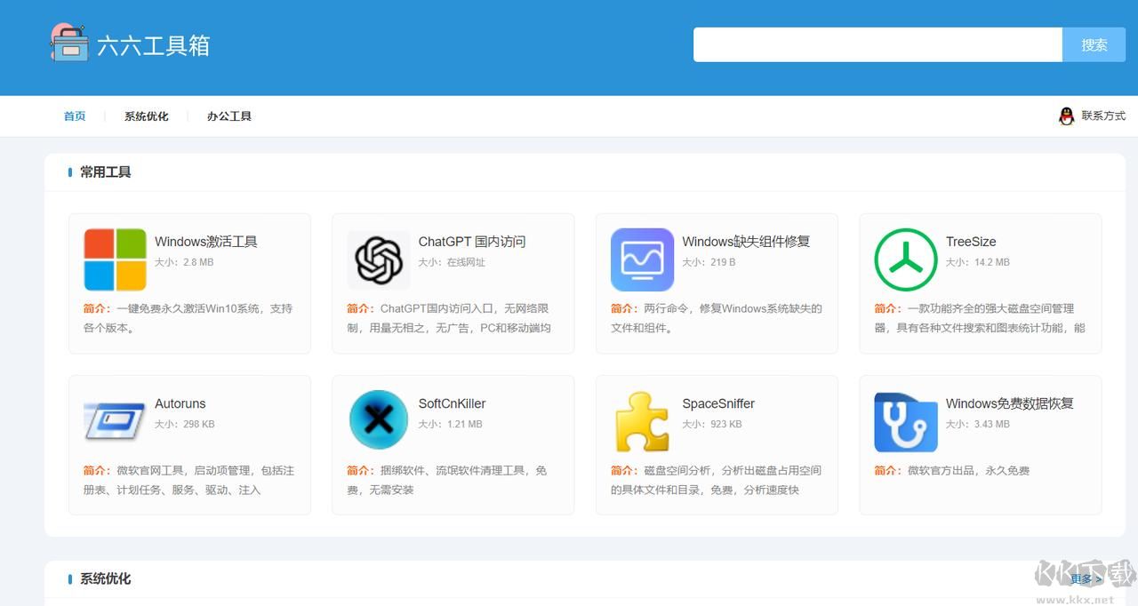Screen dimensions: 1138x606
Task: Click the Windows缺失组件修复 monitor icon
Action: 642,260
